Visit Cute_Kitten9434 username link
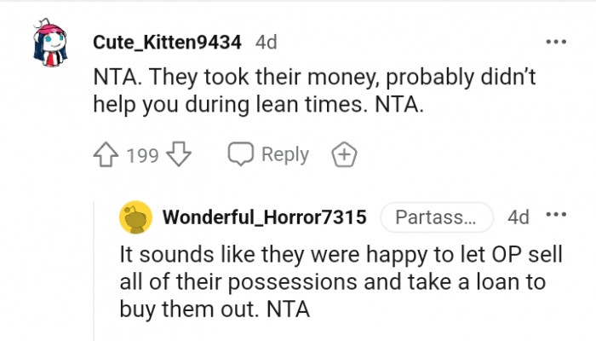596x341 pixels. click(169, 42)
